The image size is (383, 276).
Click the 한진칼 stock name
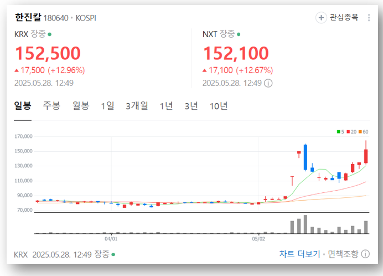click(x=28, y=17)
